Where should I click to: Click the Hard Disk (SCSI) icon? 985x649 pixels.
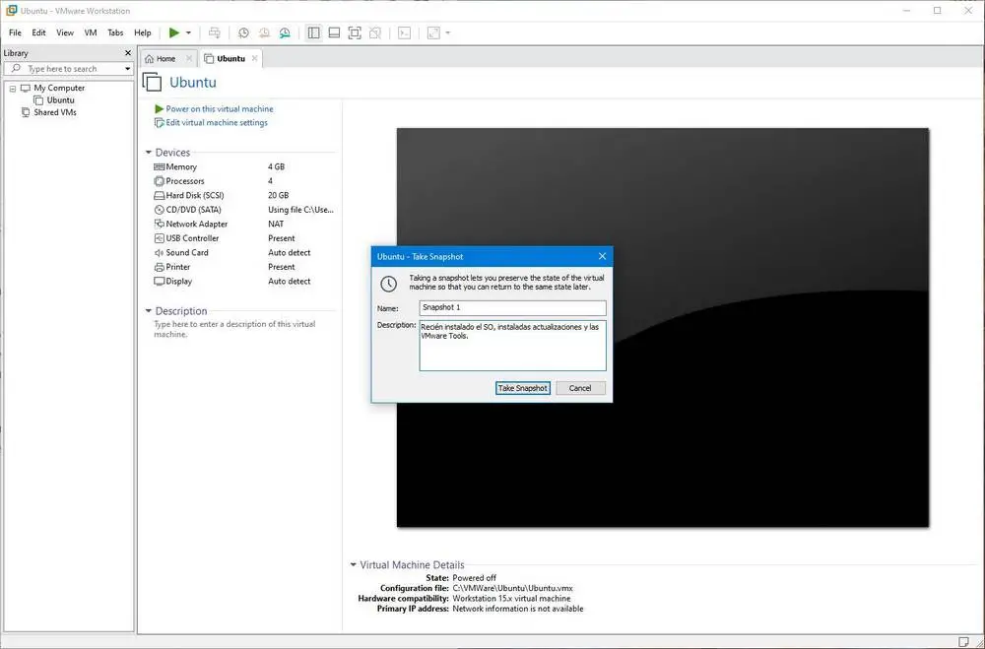coord(160,195)
